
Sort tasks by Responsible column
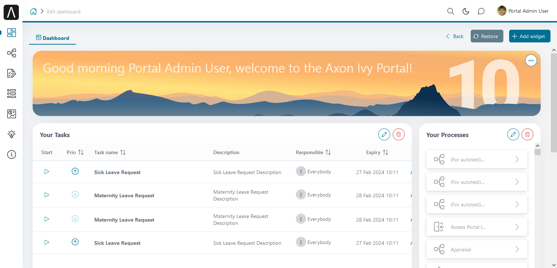[x=328, y=152]
